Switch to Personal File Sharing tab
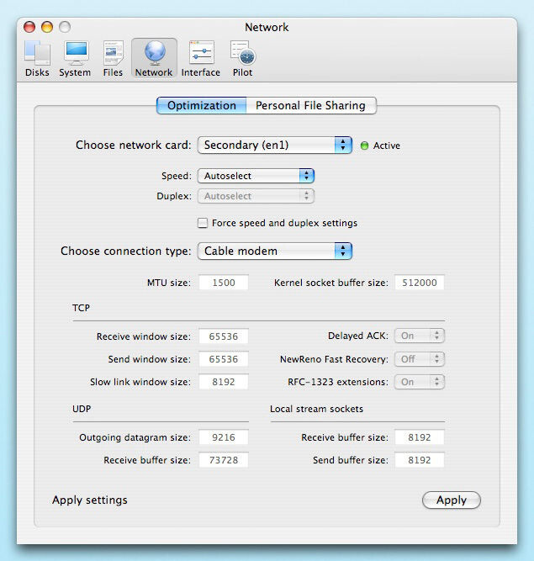Image resolution: width=534 pixels, height=561 pixels. [x=311, y=105]
